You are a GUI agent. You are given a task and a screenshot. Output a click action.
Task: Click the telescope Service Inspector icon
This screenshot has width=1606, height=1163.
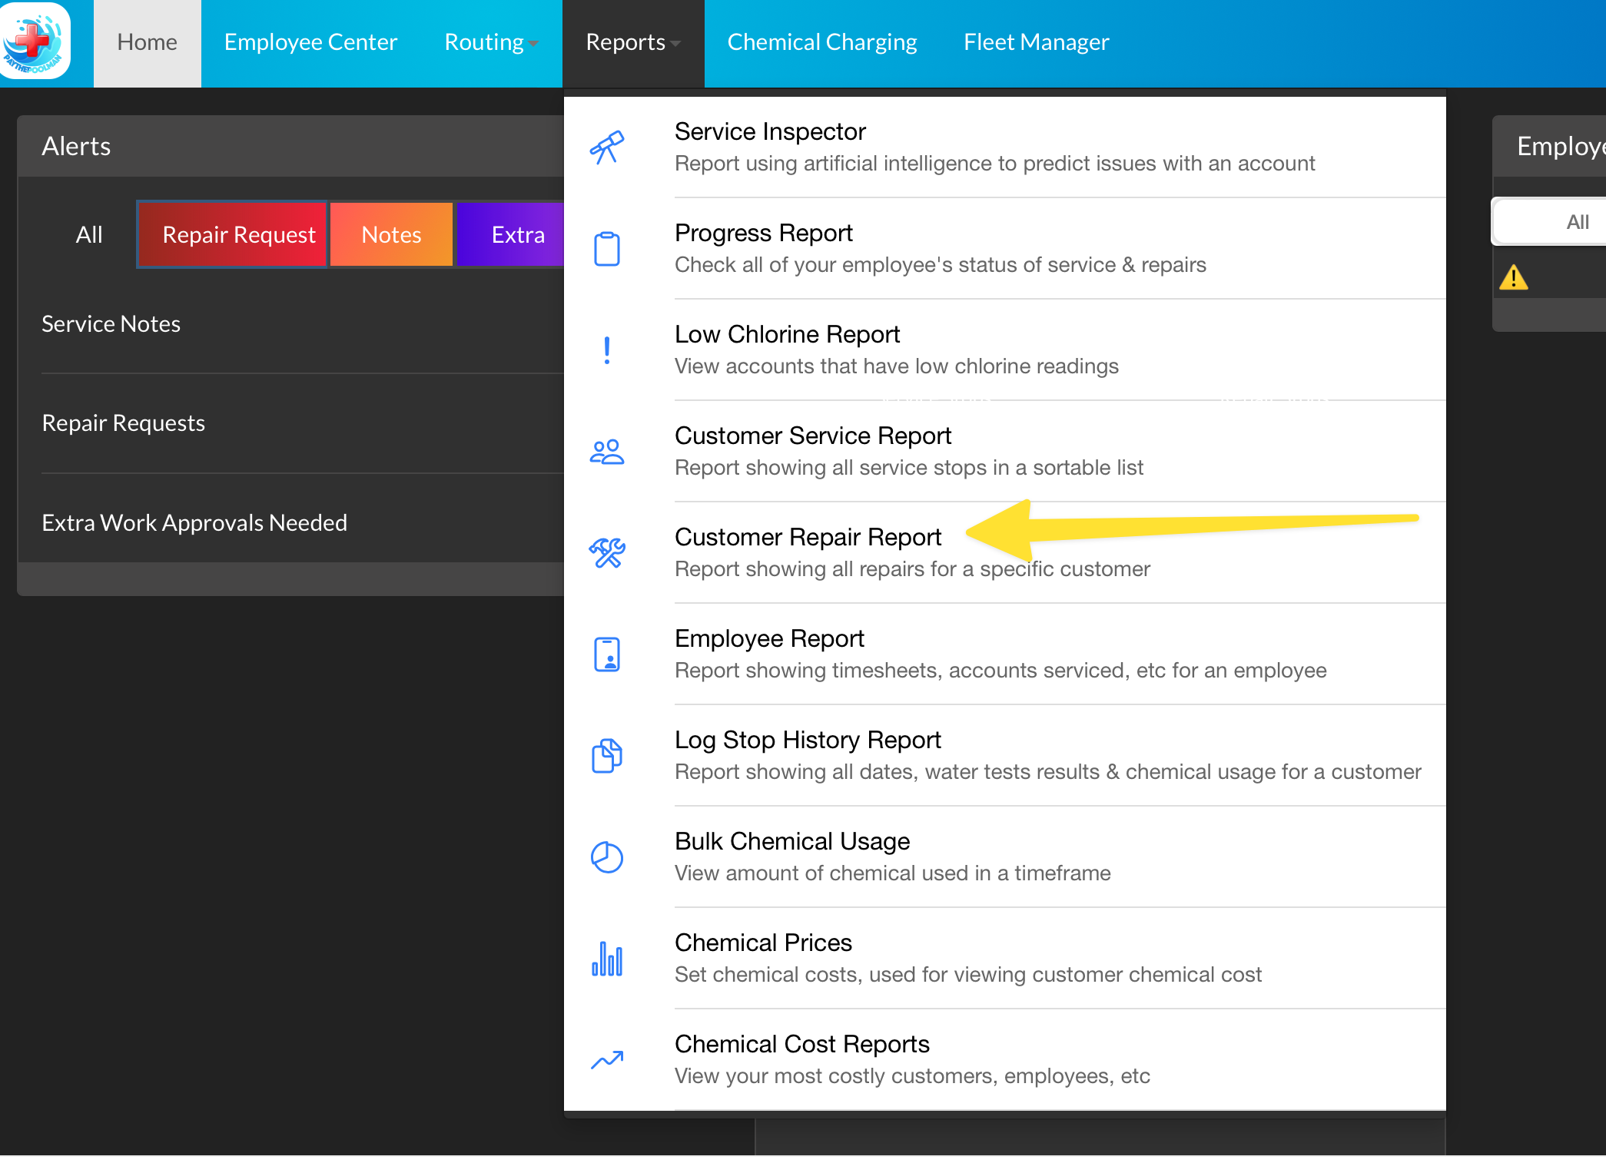[606, 147]
